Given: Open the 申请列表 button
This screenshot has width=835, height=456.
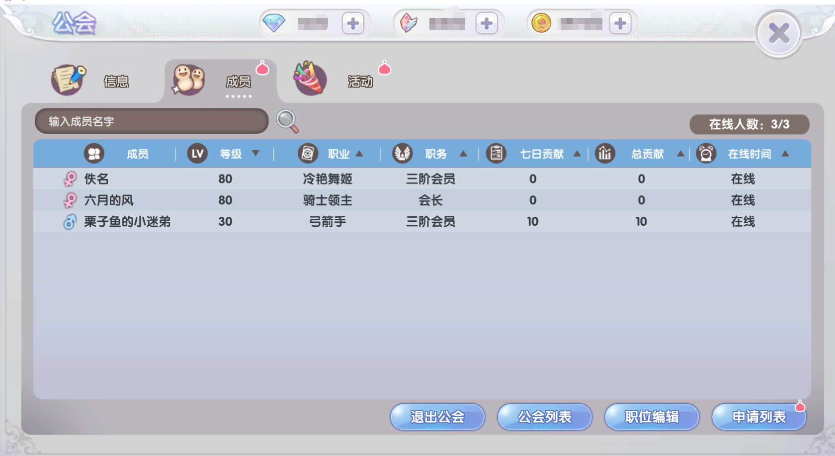Looking at the screenshot, I should click(759, 417).
